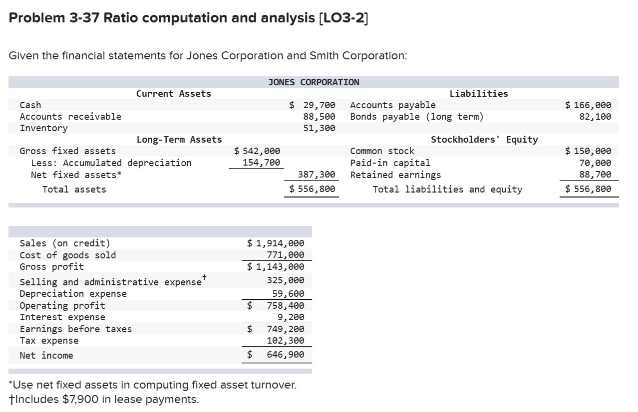Click Accounts payable value $166,000
Screen dimensions: 638x412
[x=589, y=105]
